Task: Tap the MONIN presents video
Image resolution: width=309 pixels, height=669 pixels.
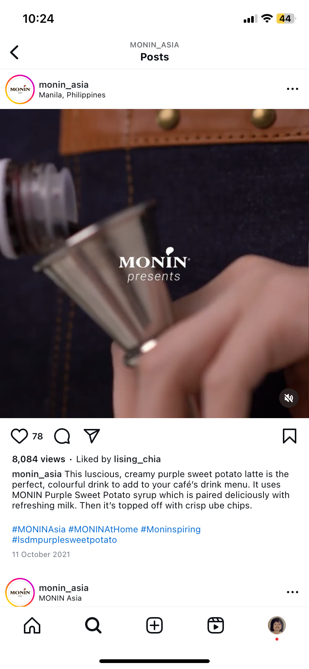Action: (154, 264)
